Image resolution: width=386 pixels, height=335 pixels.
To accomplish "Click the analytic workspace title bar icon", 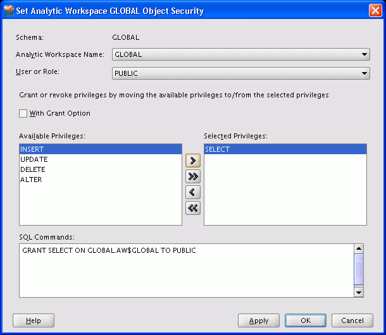I will pos(9,10).
